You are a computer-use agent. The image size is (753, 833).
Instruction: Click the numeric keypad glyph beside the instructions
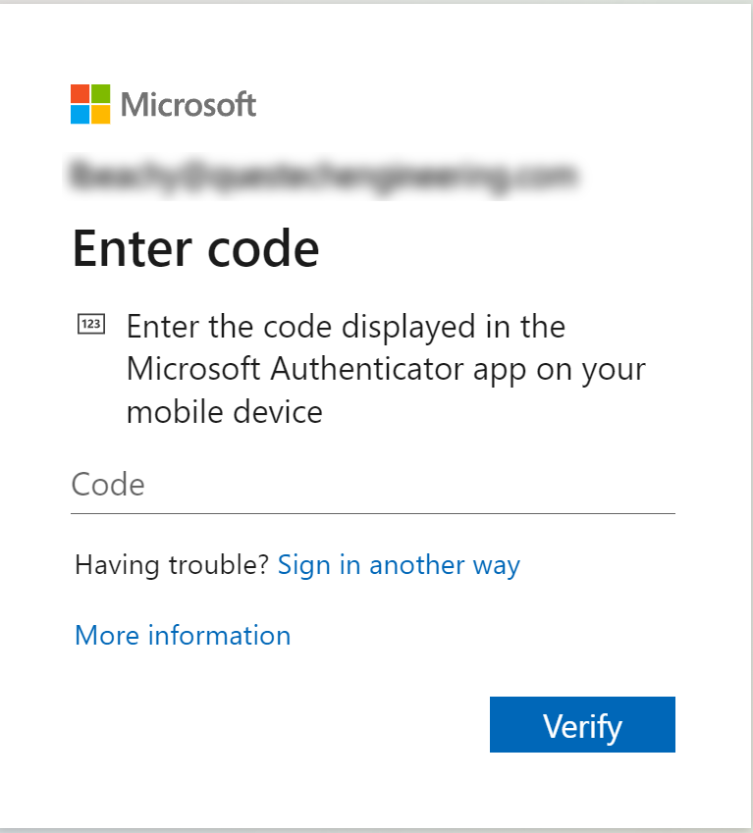pyautogui.click(x=91, y=322)
